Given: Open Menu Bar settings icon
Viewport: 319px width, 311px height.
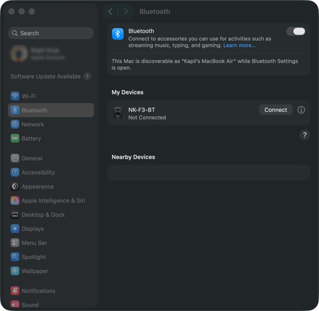Looking at the screenshot, I should [15, 243].
